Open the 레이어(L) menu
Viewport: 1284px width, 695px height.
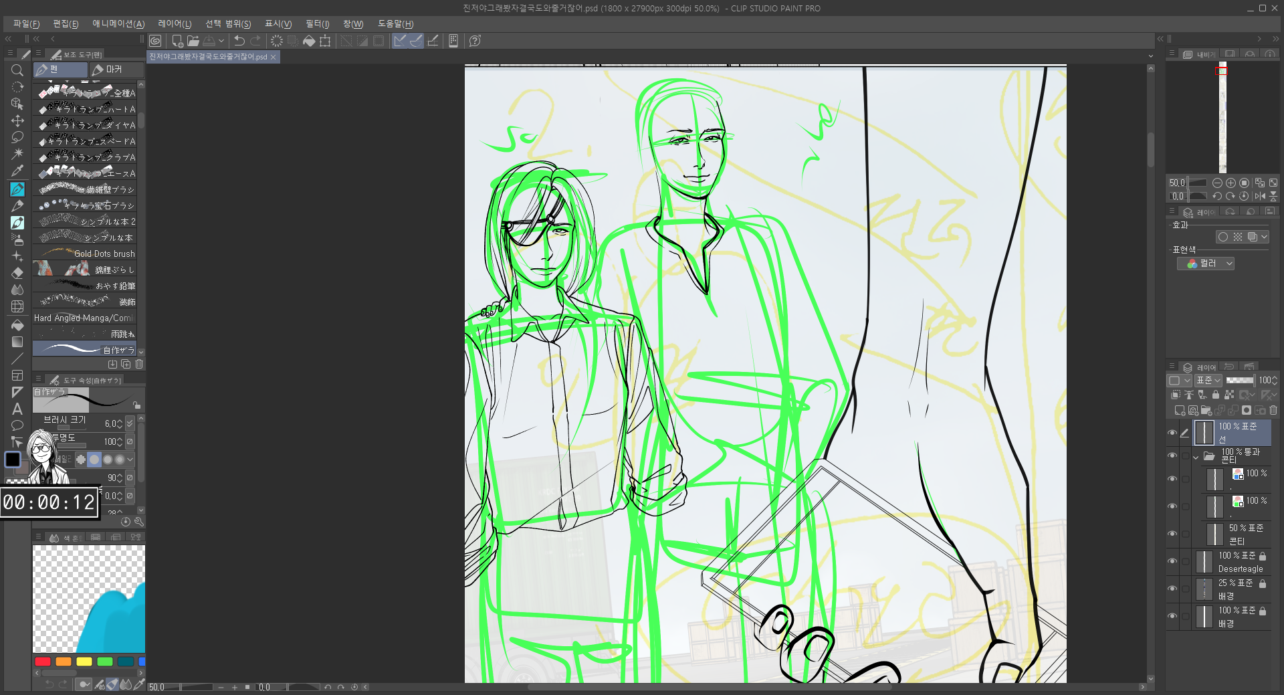tap(175, 24)
